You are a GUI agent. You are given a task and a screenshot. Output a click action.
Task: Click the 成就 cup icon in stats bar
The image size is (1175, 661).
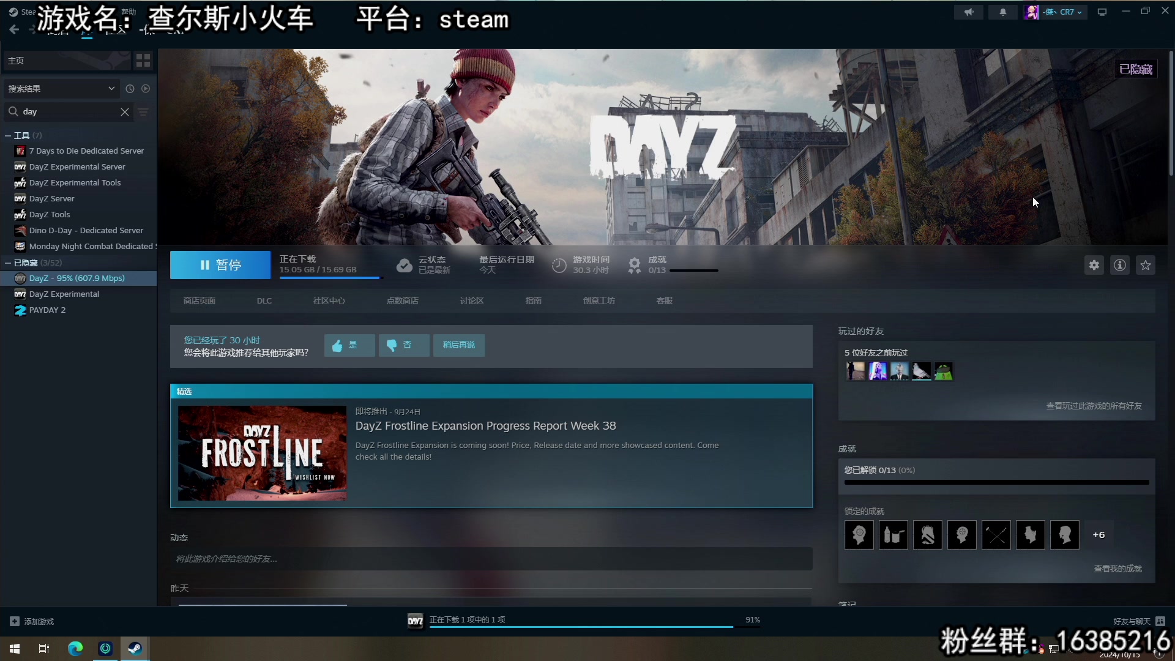(x=635, y=265)
